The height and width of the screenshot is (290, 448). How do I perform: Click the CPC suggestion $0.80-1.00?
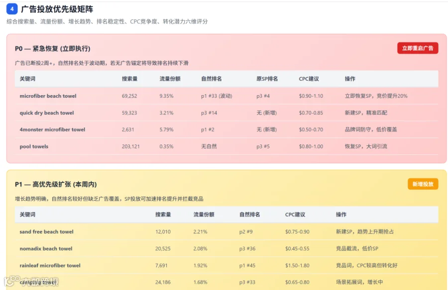(311, 146)
